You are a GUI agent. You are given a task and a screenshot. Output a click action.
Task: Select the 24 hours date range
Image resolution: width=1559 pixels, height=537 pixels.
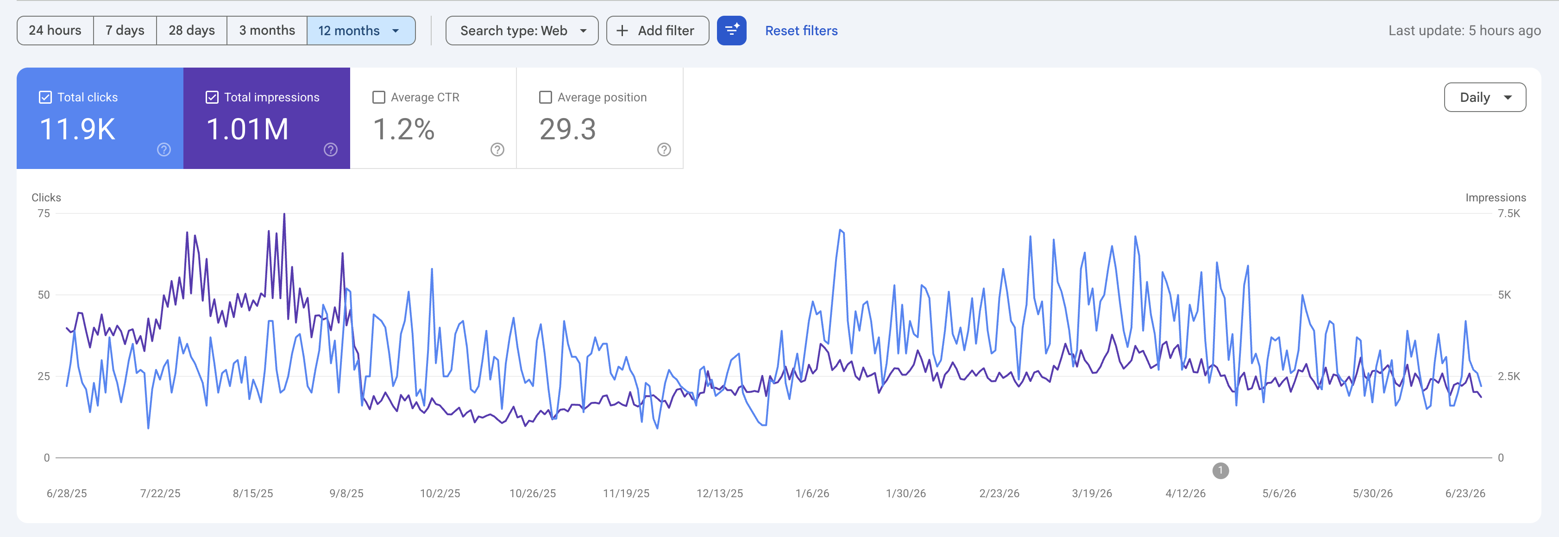55,30
